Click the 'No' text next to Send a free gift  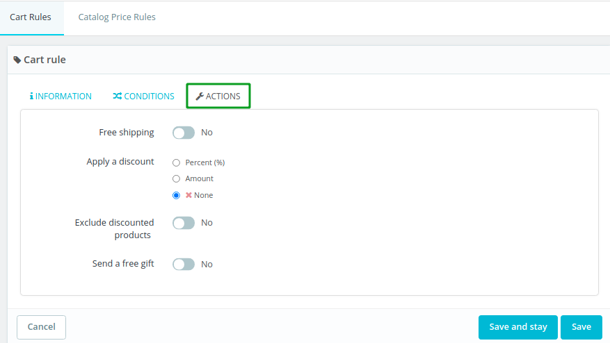click(207, 264)
